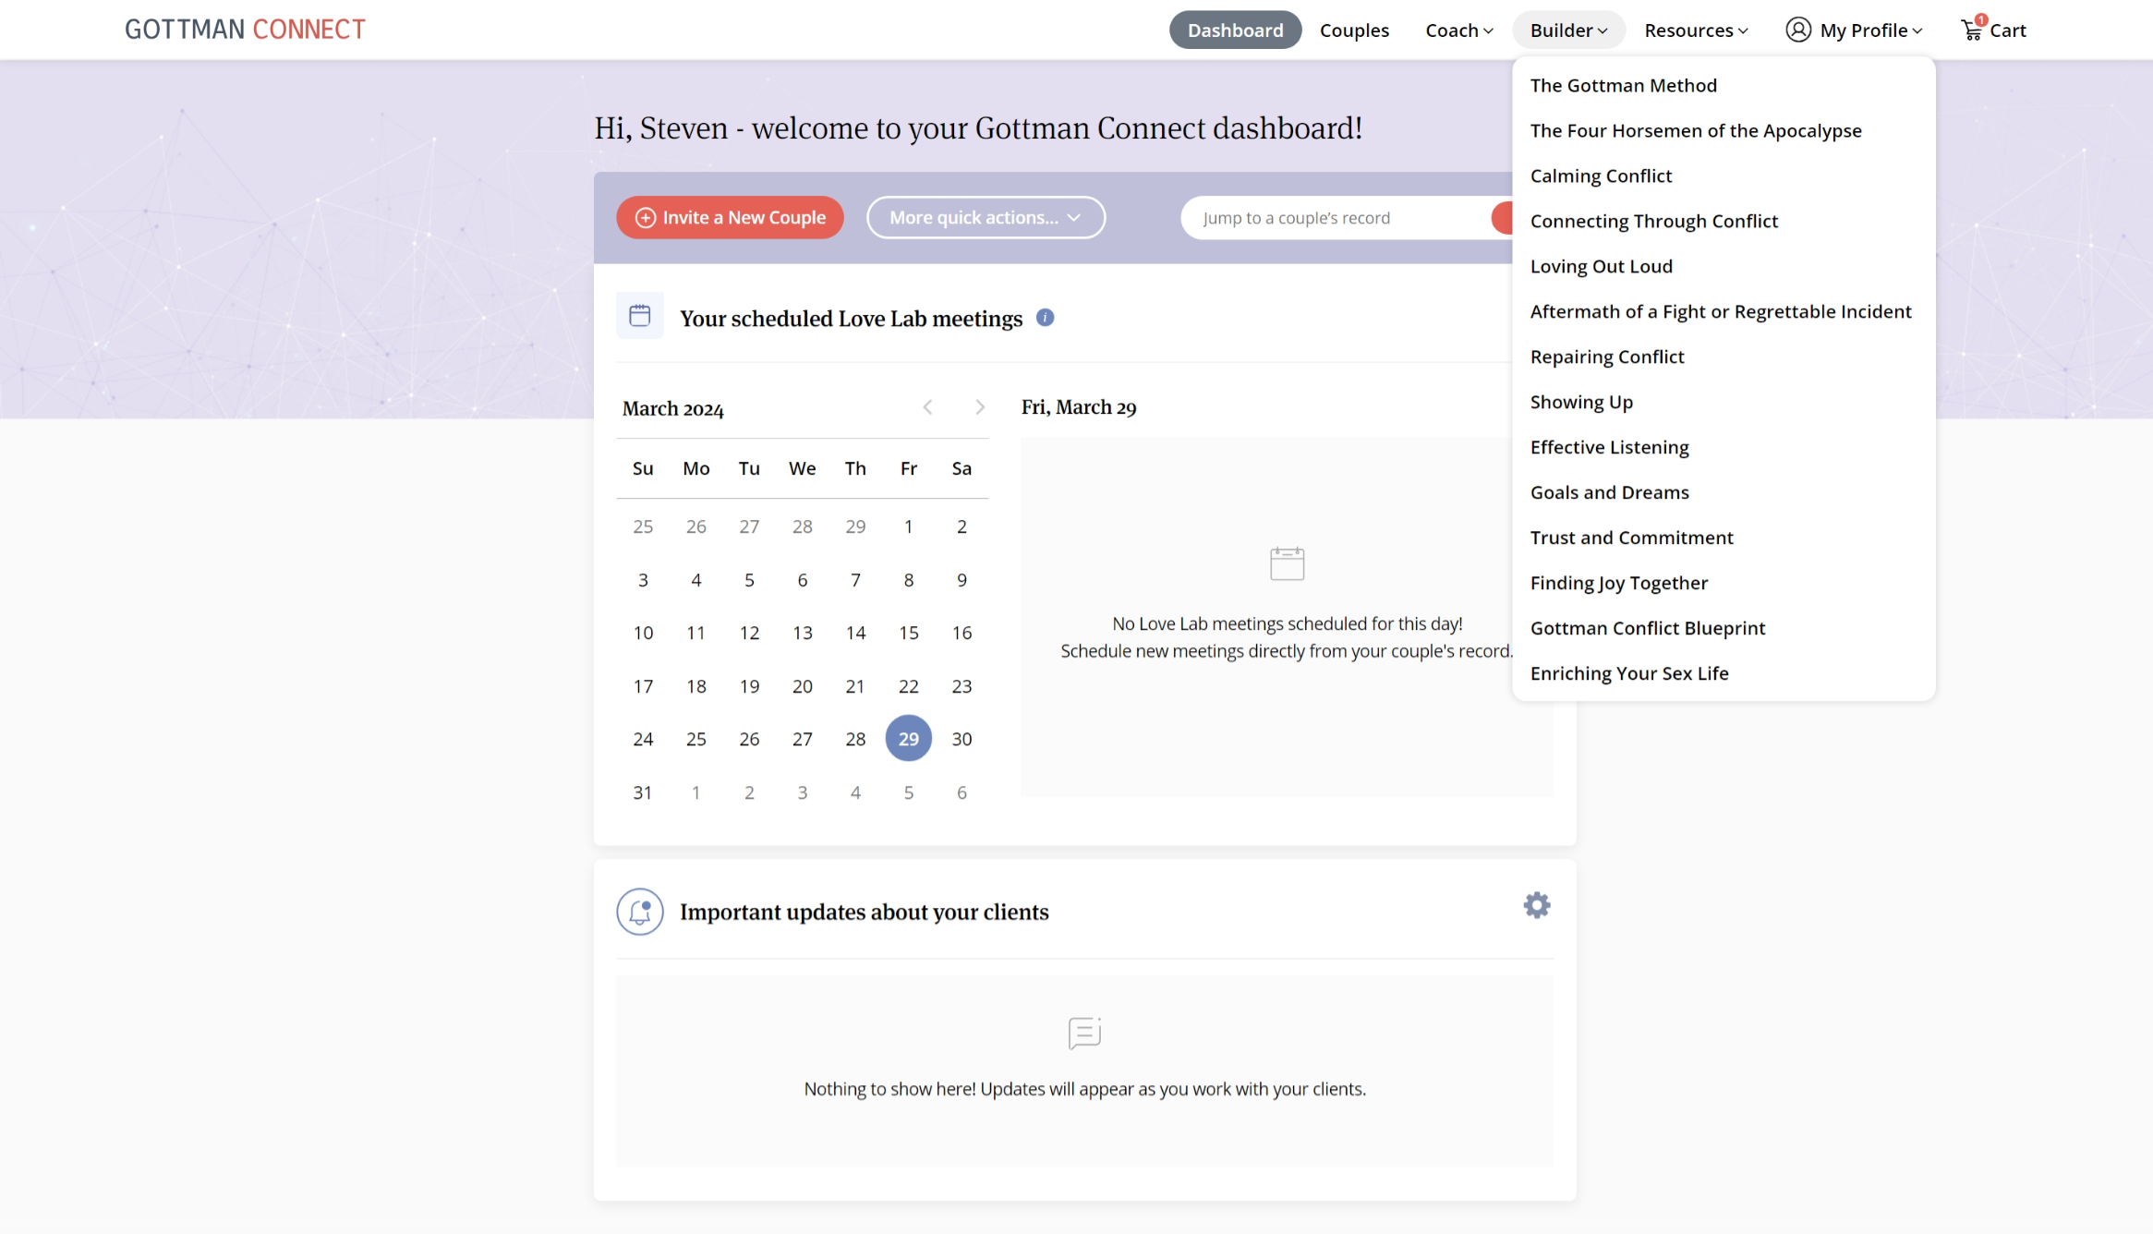Viewport: 2153px width, 1234px height.
Task: Go to previous month in calendar
Action: tap(927, 407)
